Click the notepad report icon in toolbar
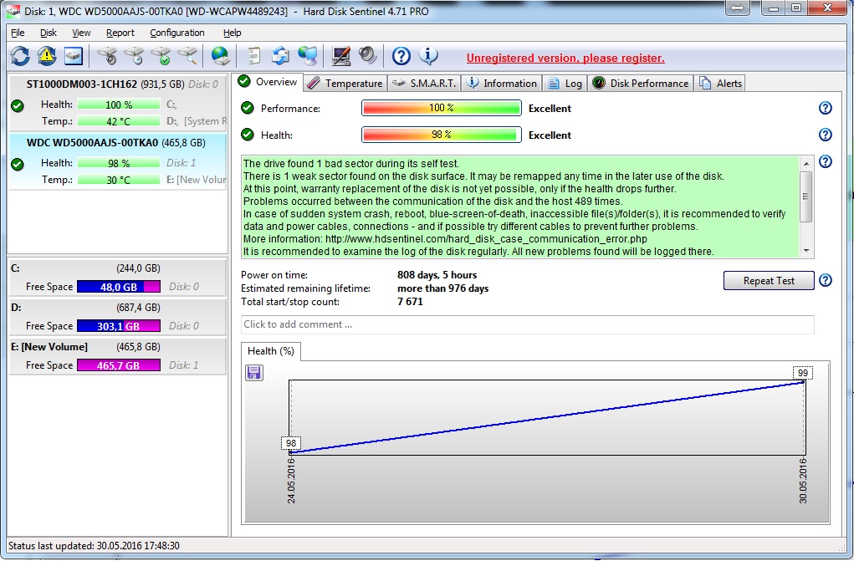 253,56
